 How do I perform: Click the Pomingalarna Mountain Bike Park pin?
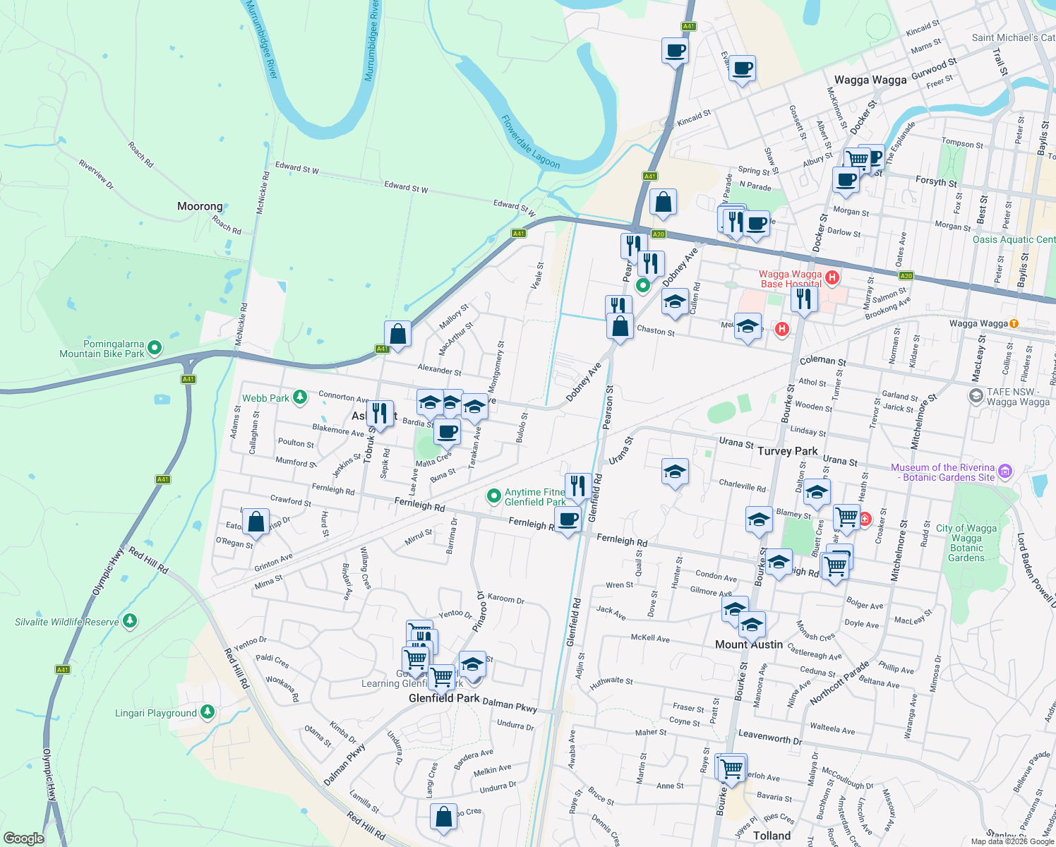click(155, 348)
